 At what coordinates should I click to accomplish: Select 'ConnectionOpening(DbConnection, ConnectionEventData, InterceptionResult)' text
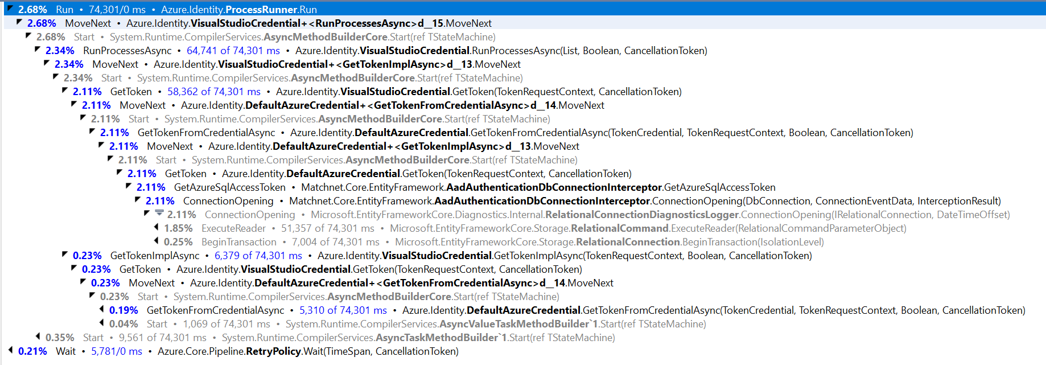coord(827,201)
